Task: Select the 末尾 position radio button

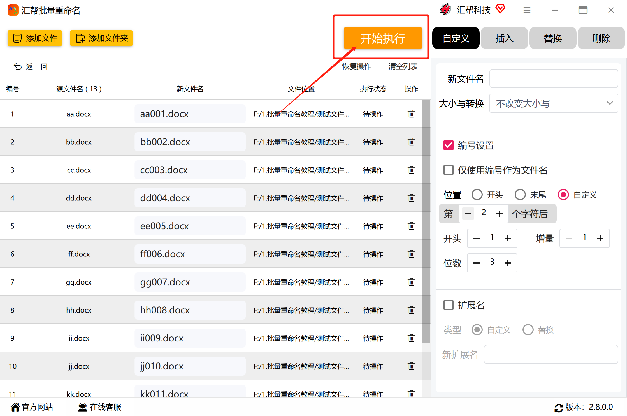Action: (x=520, y=195)
